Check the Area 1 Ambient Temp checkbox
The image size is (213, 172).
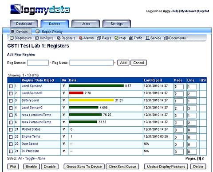click(x=11, y=115)
